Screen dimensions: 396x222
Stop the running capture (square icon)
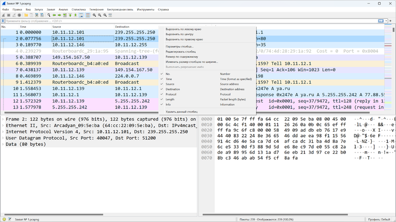pos(8,15)
